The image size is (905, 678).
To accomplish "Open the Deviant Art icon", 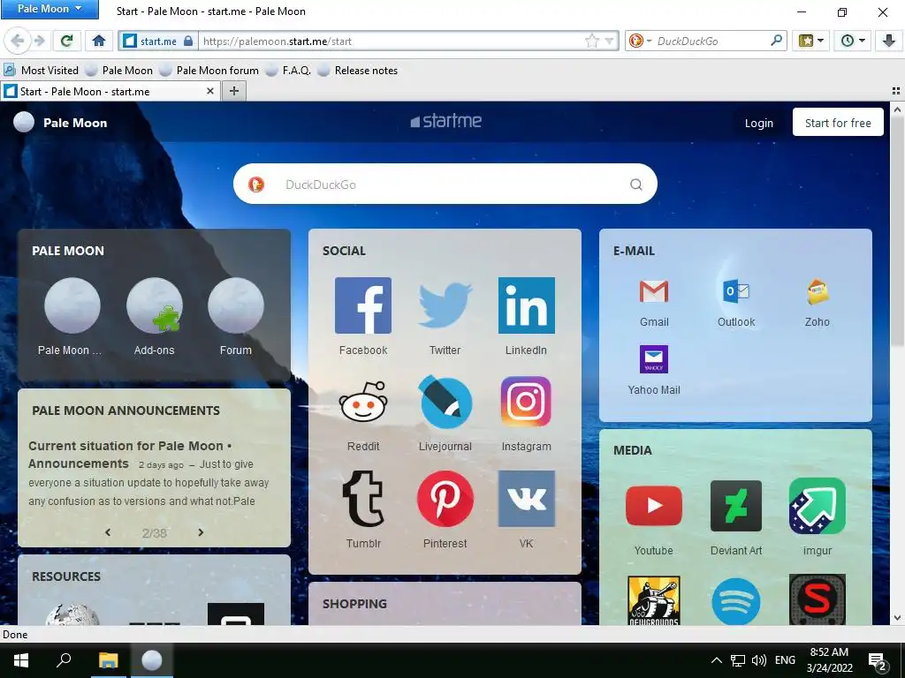I will tap(736, 506).
